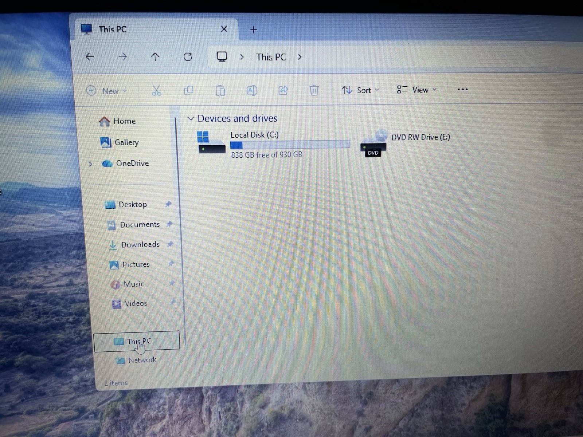
Task: Open the New item menu
Action: (106, 91)
